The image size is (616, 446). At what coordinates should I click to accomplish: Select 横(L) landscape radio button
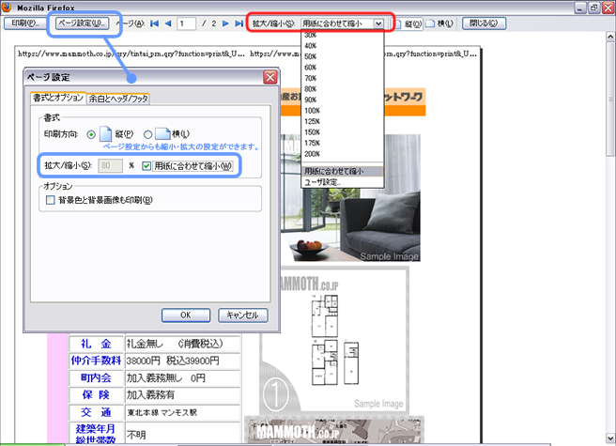click(147, 134)
